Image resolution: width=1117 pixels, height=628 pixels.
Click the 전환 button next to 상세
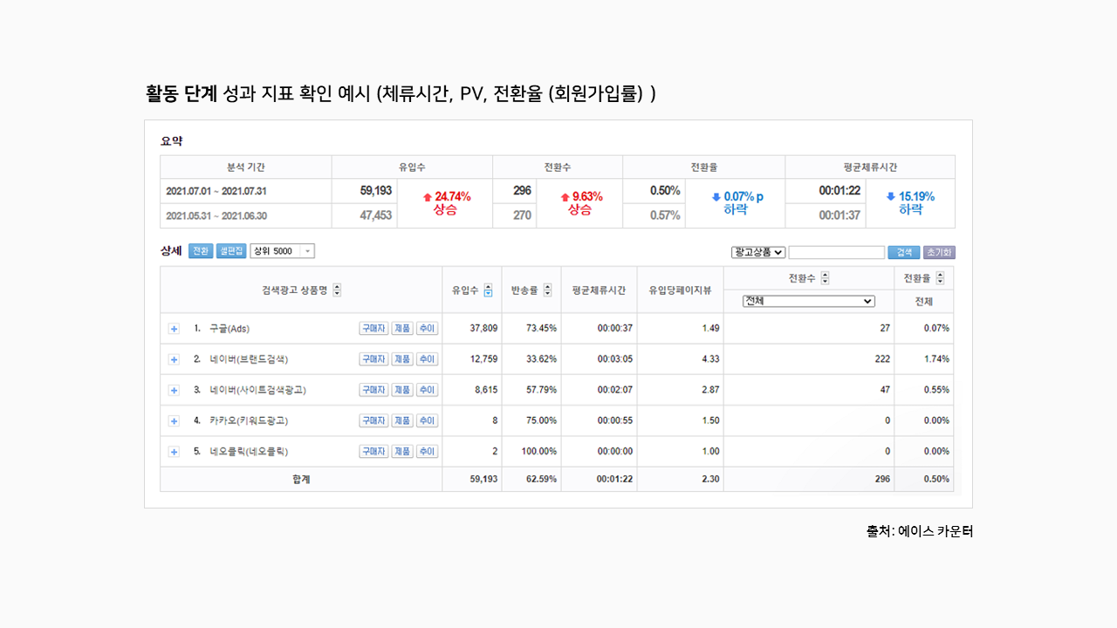pos(201,251)
